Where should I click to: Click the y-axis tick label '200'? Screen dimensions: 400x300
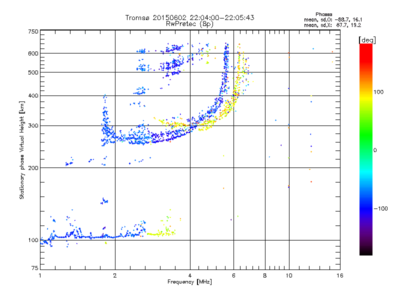pyautogui.click(x=33, y=168)
